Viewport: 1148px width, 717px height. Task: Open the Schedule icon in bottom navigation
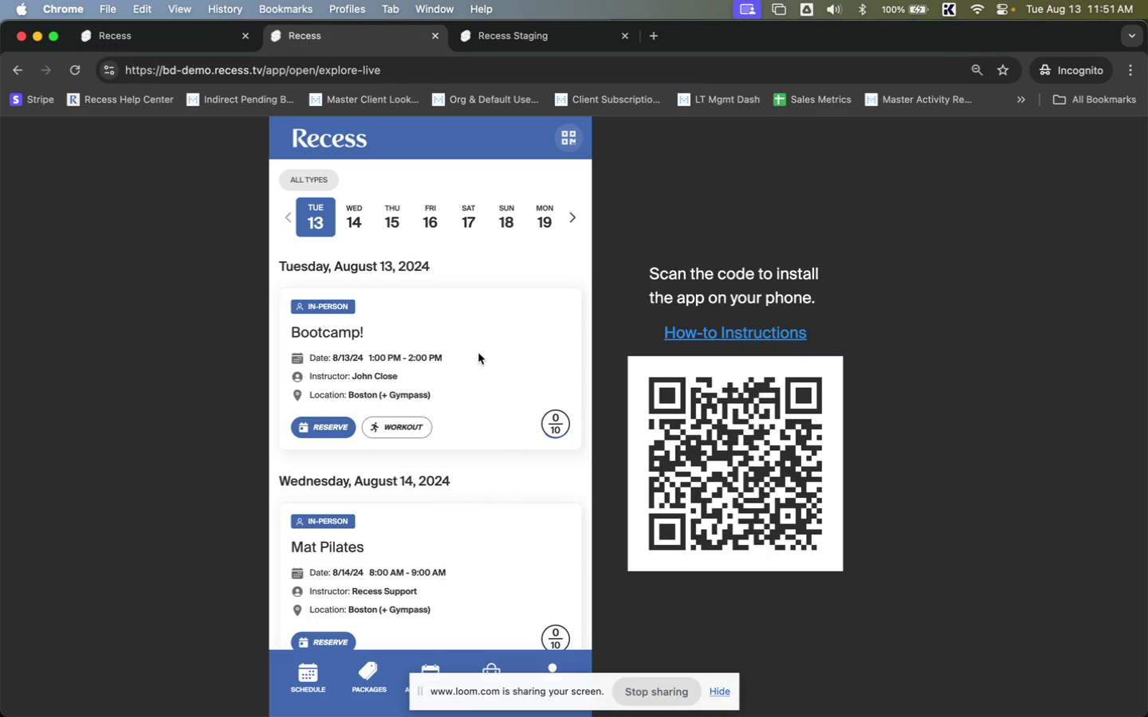(308, 678)
